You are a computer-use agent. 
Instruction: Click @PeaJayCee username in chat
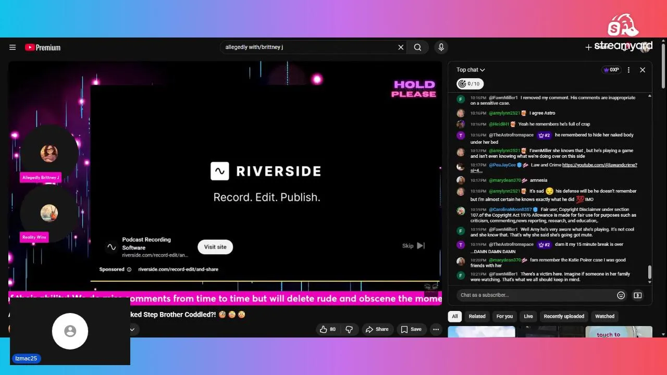[x=502, y=165]
